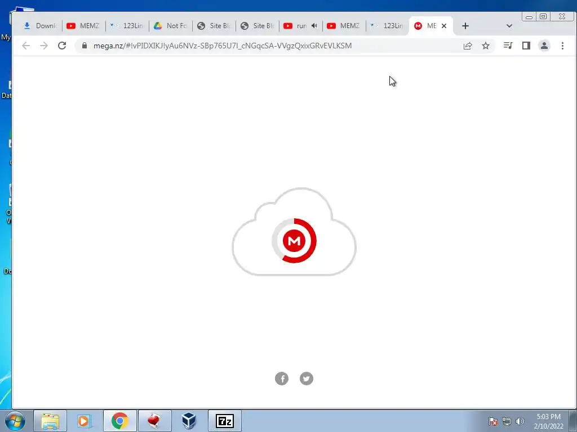Bookmark this tab with star icon

(x=486, y=46)
